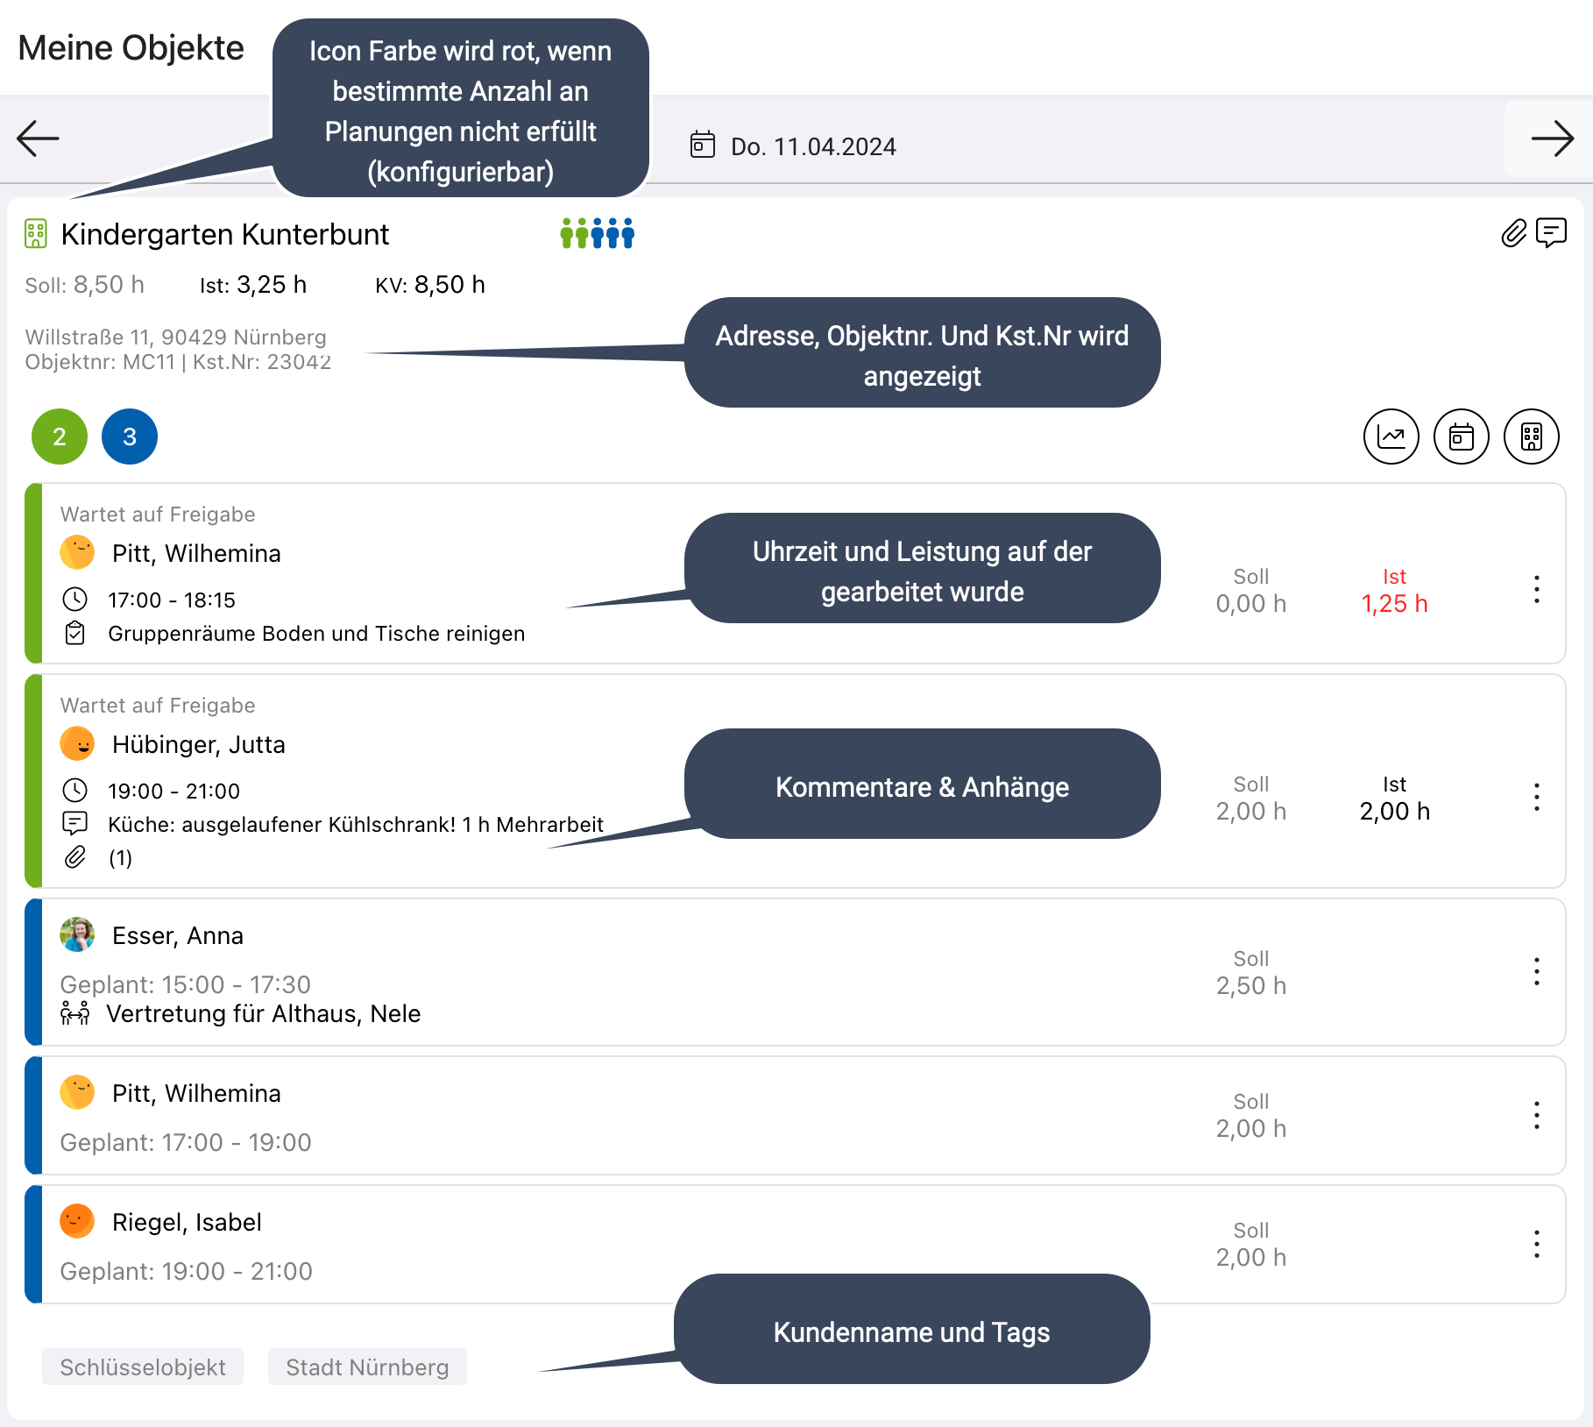The width and height of the screenshot is (1593, 1427).
Task: Select the Stadt Nürnberg tag
Action: (x=367, y=1367)
